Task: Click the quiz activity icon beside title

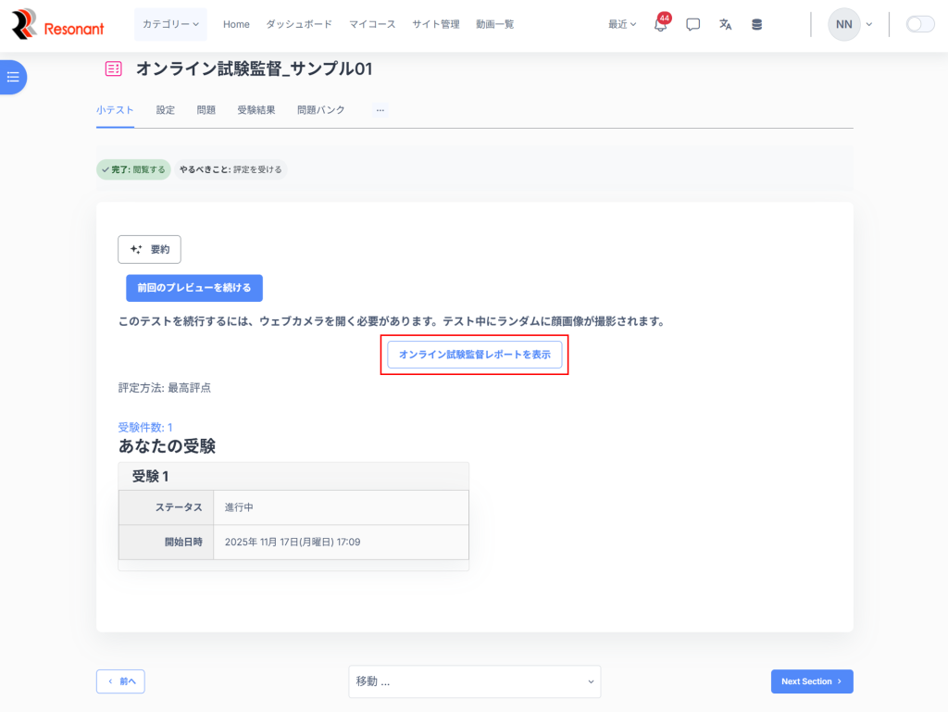Action: (113, 69)
